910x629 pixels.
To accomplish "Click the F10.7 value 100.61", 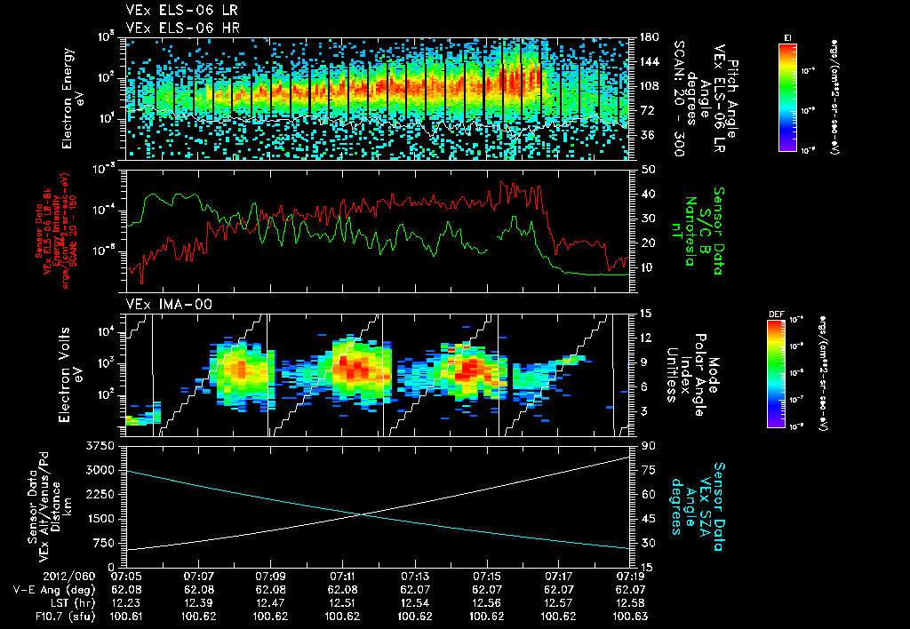I will click(126, 617).
